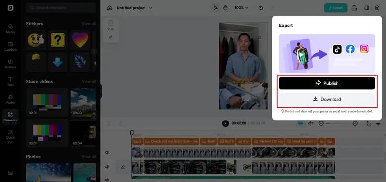Select the pointer selection tool

[215, 8]
